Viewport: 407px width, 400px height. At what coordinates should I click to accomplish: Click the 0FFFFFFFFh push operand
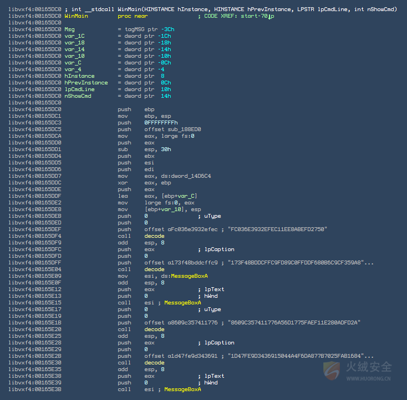pos(161,123)
